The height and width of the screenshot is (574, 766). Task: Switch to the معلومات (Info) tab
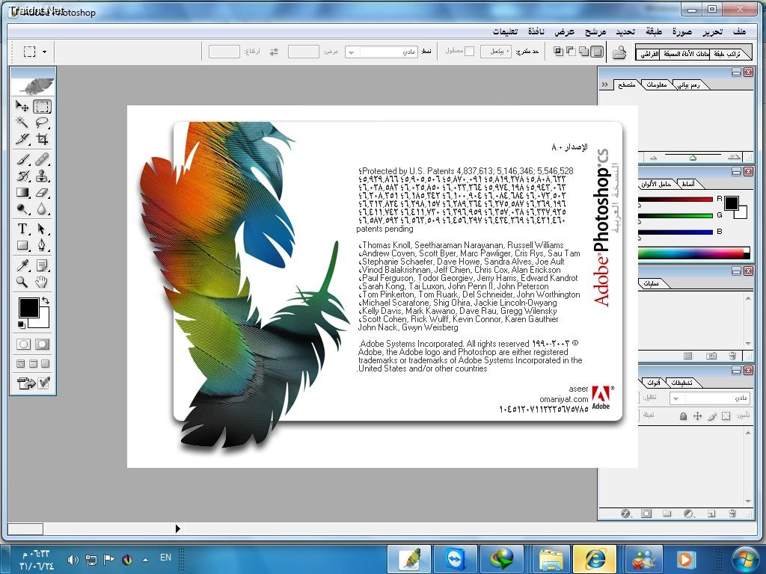point(657,85)
